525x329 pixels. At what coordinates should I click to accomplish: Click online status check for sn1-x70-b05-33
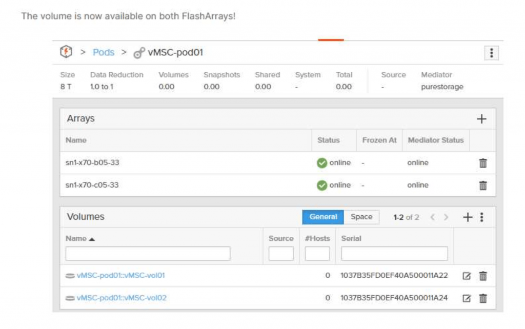coord(322,163)
